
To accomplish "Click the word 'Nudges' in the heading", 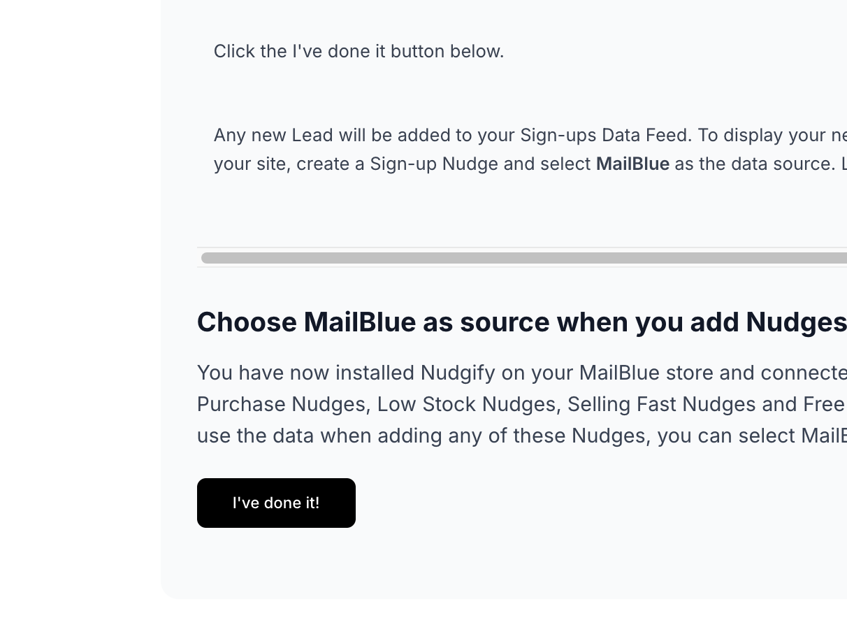I will click(x=796, y=322).
